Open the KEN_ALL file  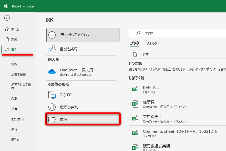[x=178, y=89]
